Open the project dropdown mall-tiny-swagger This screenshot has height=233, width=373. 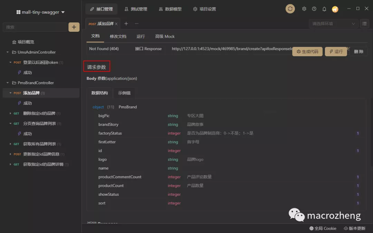click(40, 12)
